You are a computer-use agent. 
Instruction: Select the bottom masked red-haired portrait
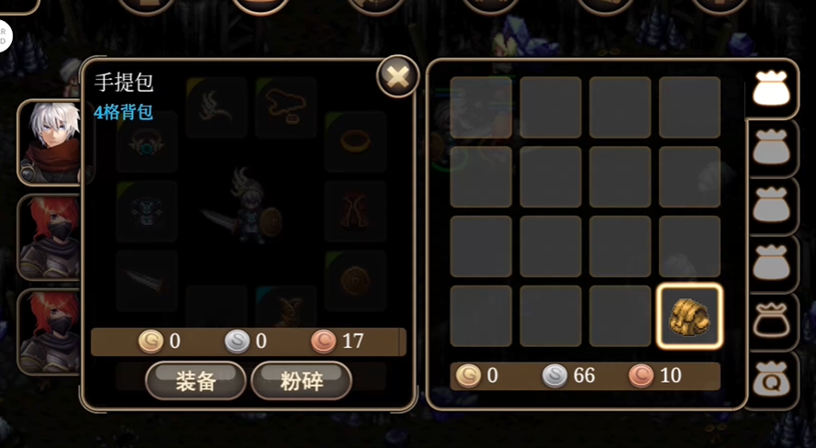[x=50, y=332]
